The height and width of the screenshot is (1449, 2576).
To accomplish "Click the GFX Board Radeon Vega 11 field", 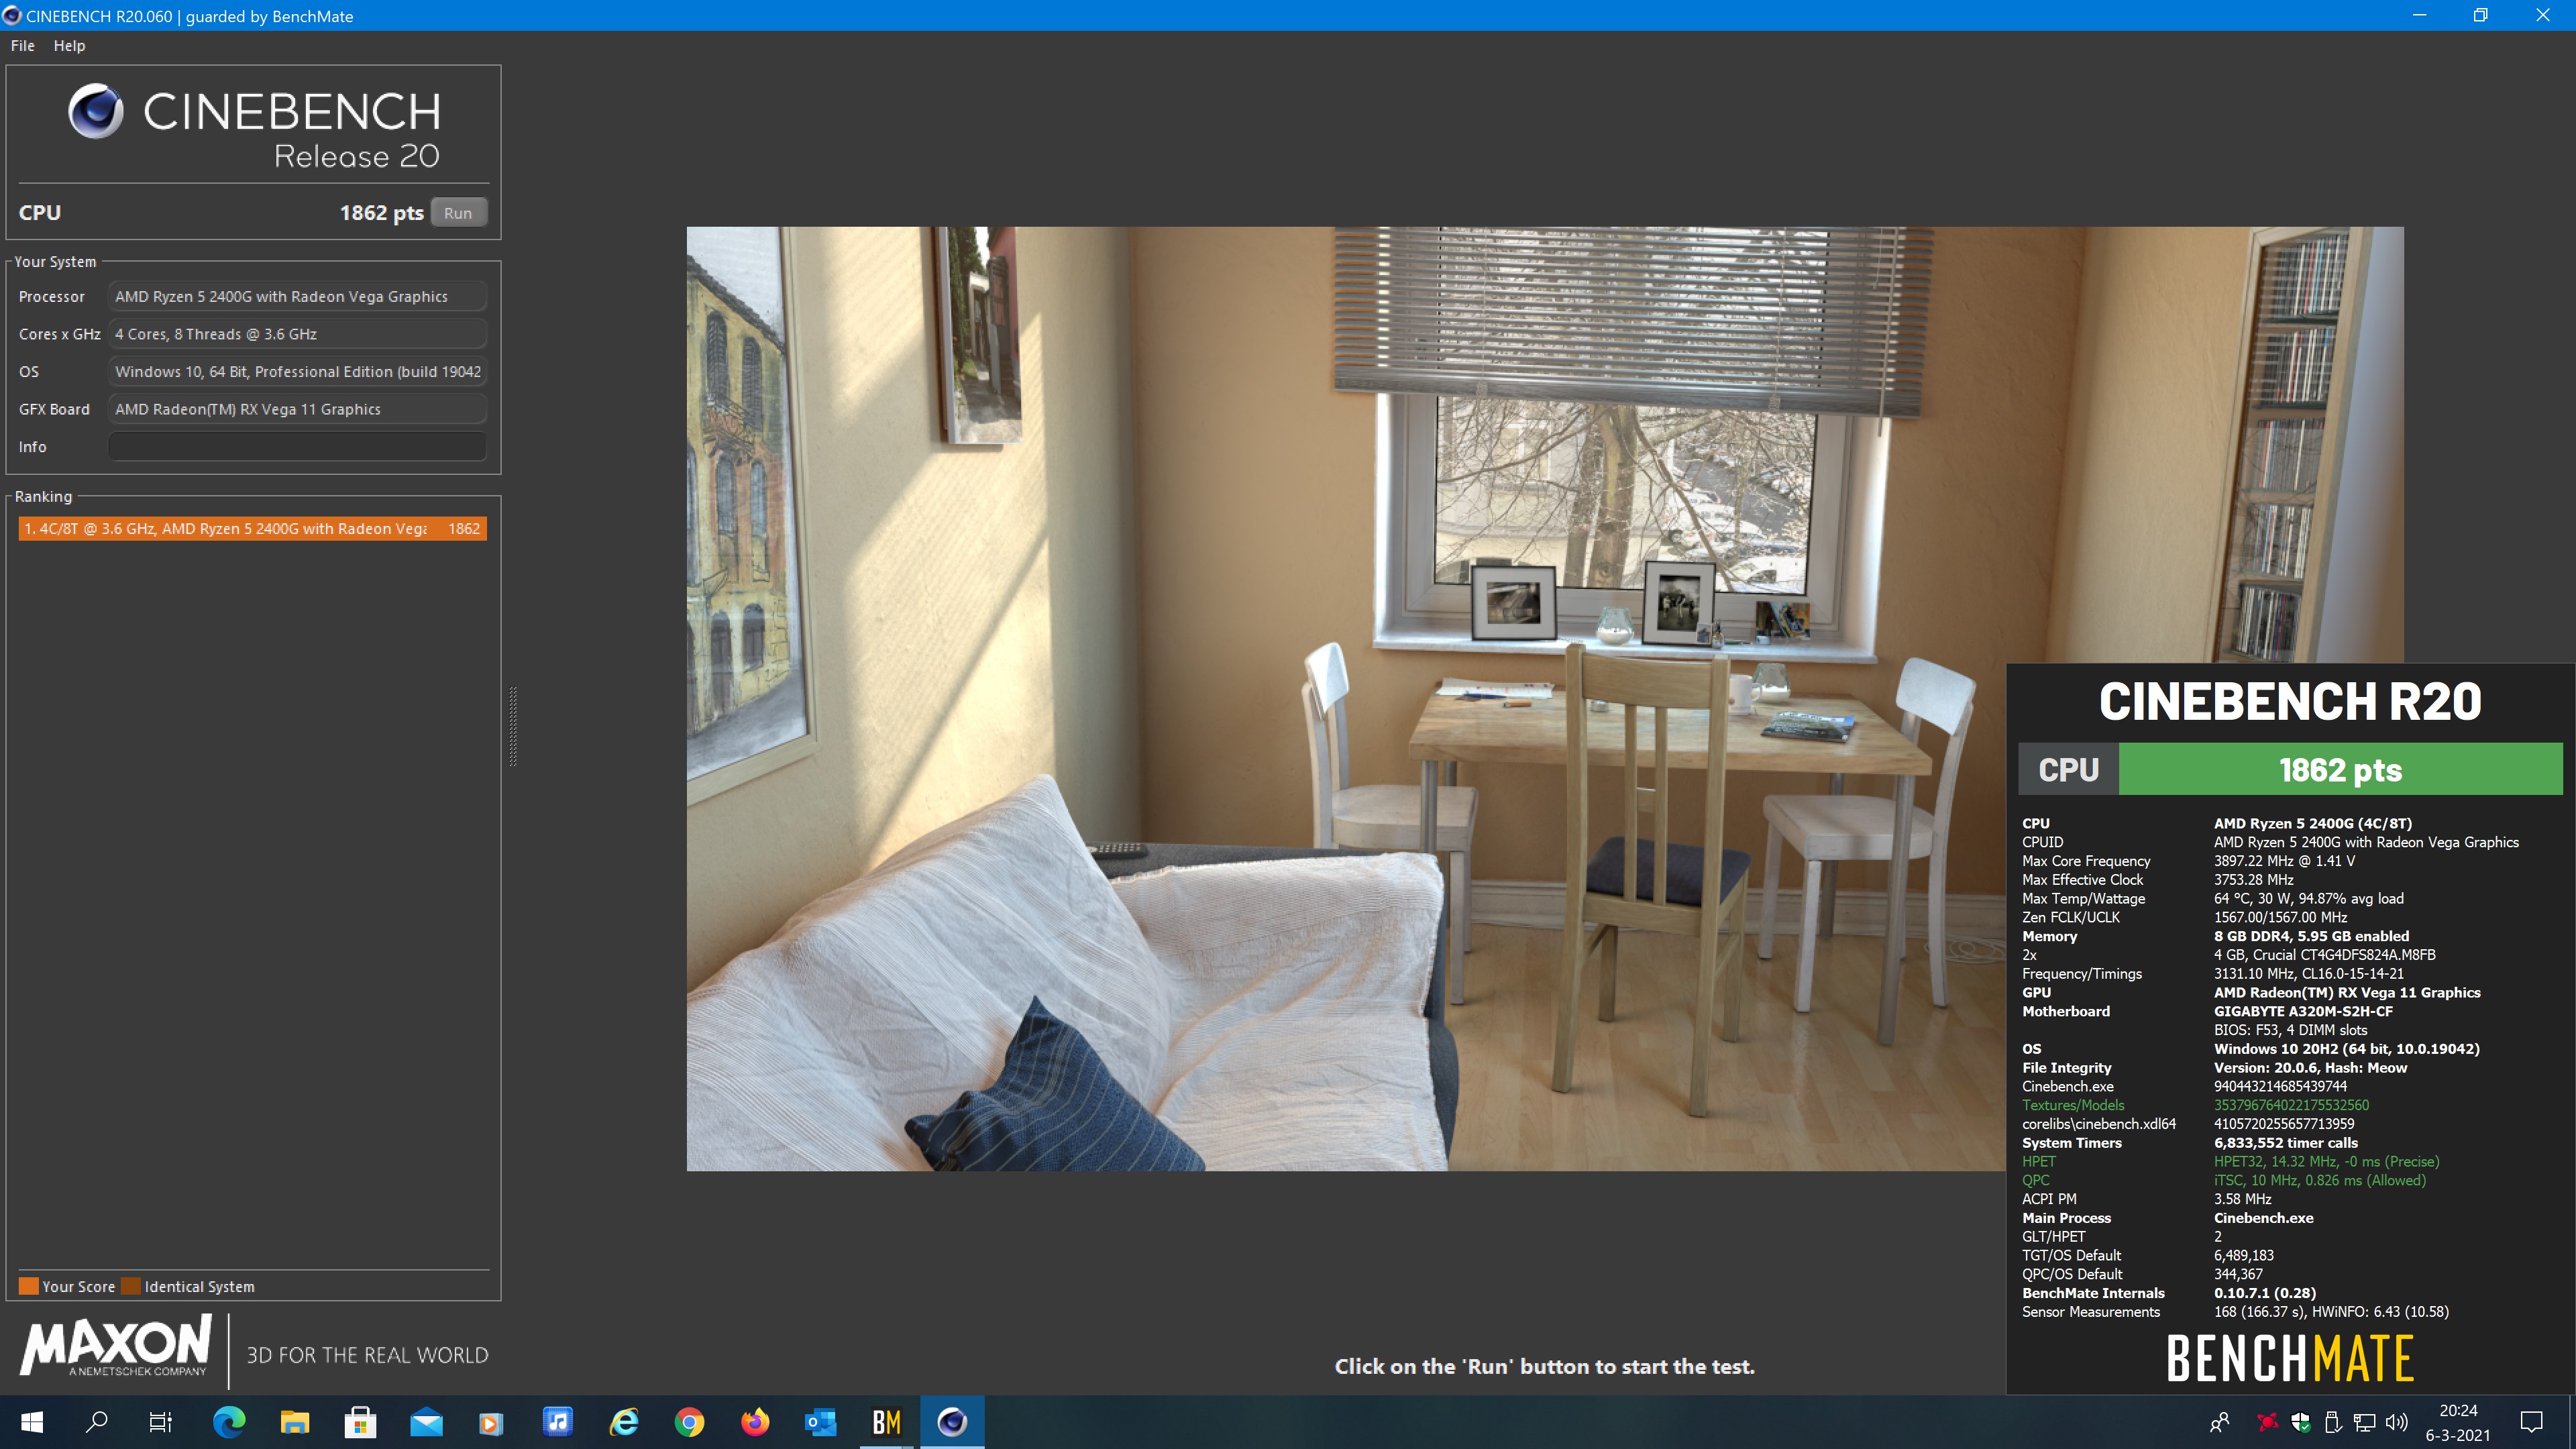I will (297, 409).
